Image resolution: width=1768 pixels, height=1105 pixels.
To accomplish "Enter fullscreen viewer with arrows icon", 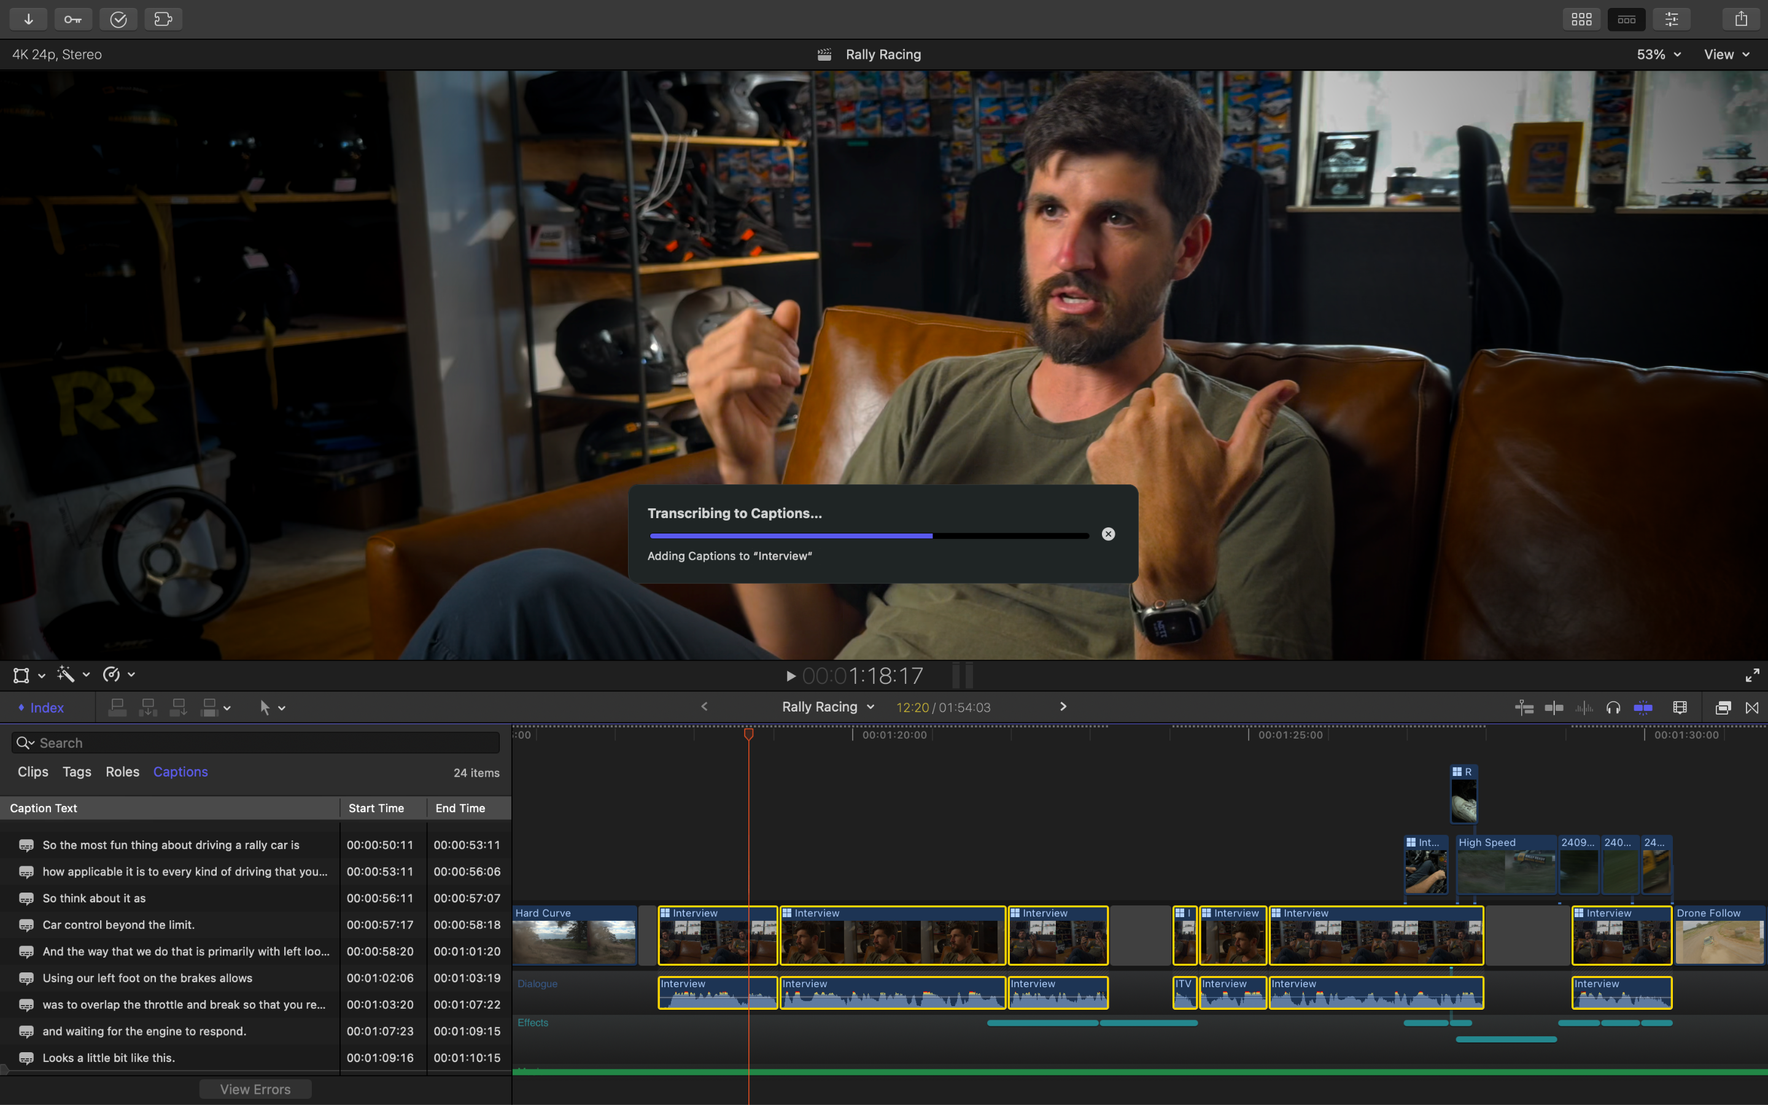I will pos(1752,675).
